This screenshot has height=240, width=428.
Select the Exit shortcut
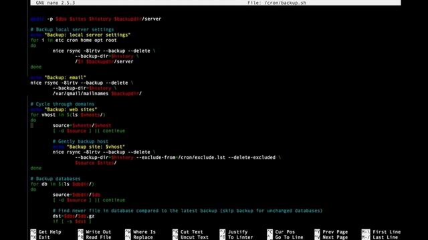tap(40, 237)
